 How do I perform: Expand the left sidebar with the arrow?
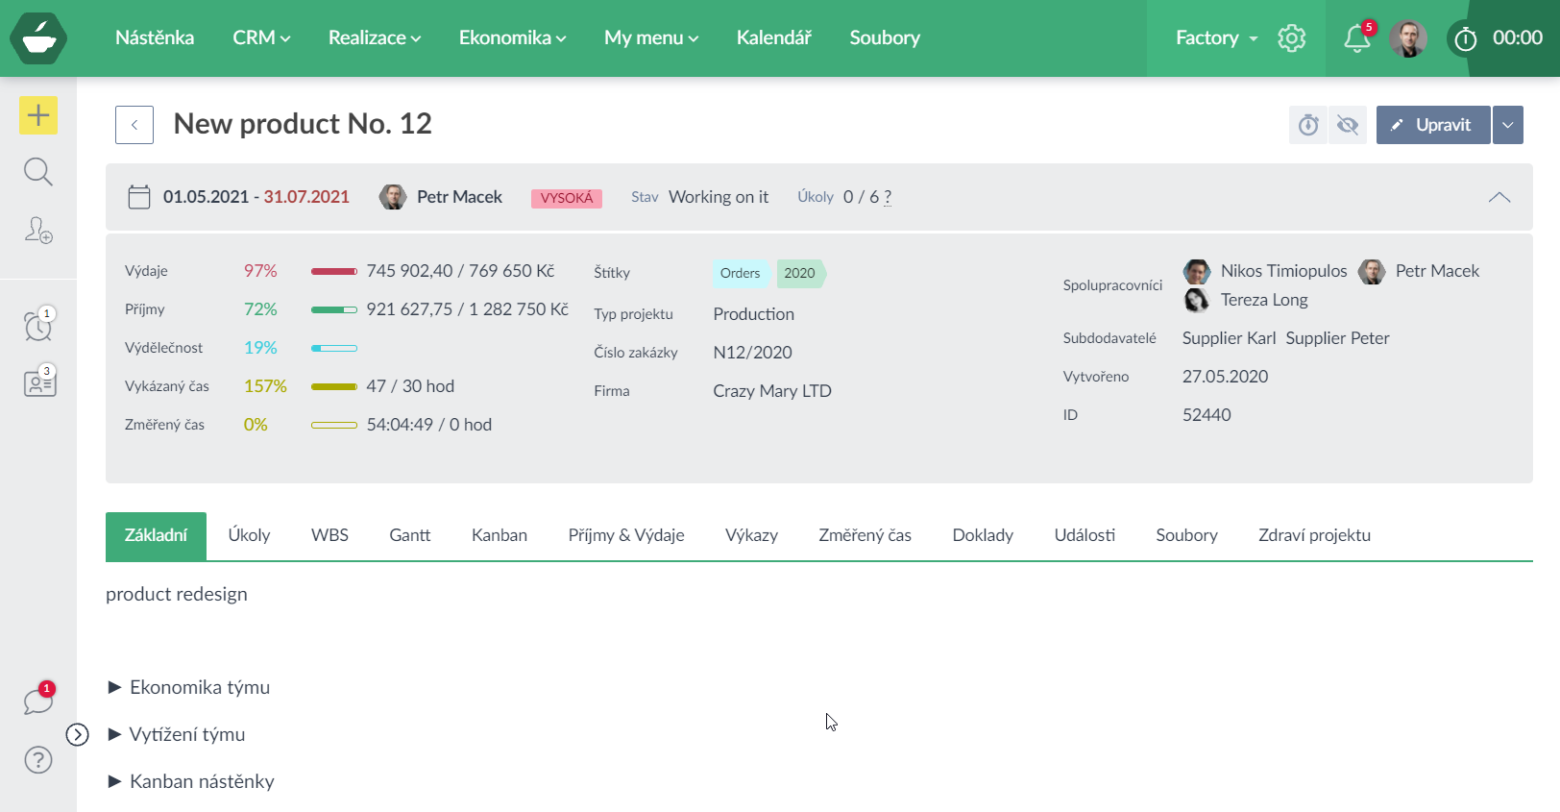click(77, 735)
